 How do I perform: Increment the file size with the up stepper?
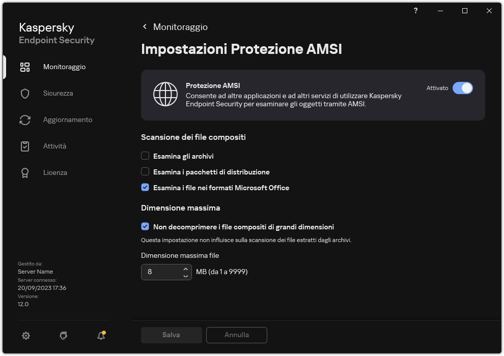[186, 269]
